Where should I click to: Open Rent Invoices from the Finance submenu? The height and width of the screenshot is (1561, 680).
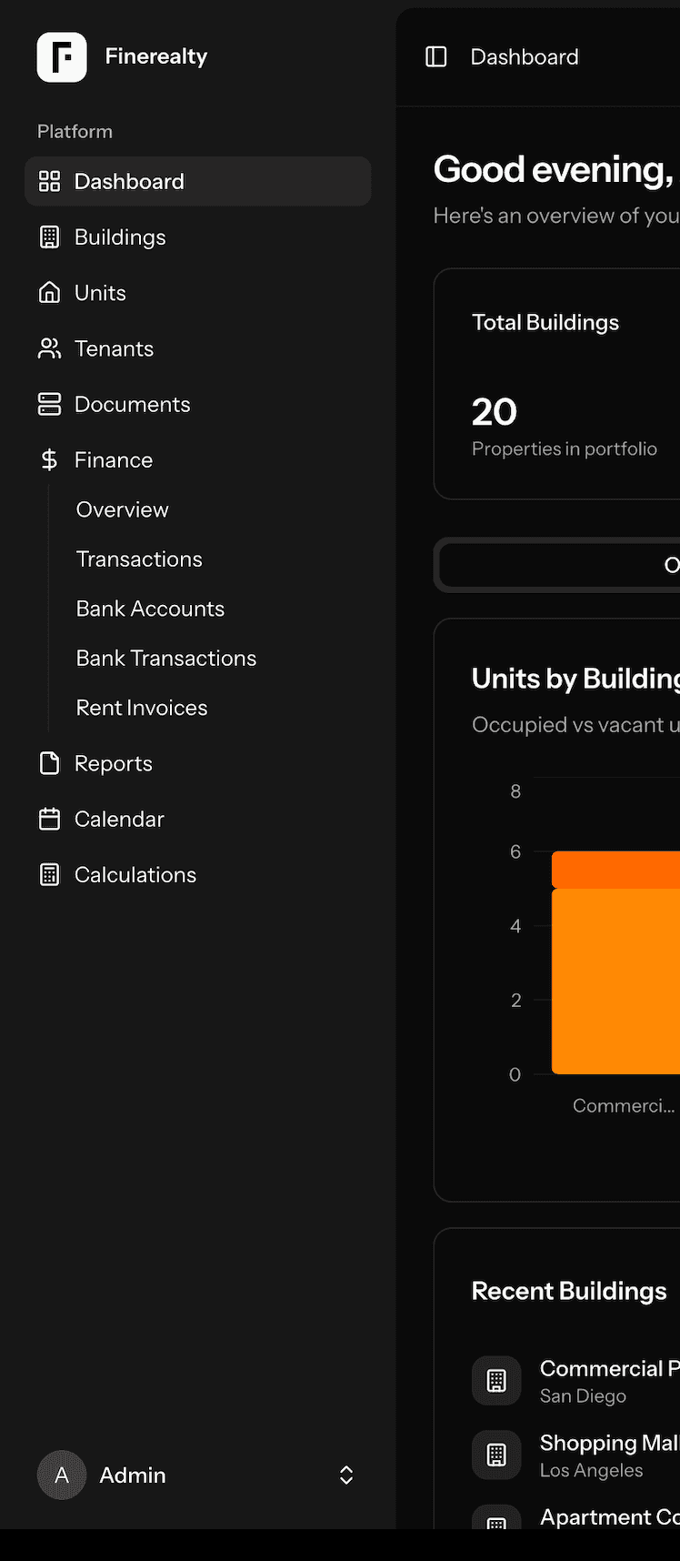click(x=141, y=707)
